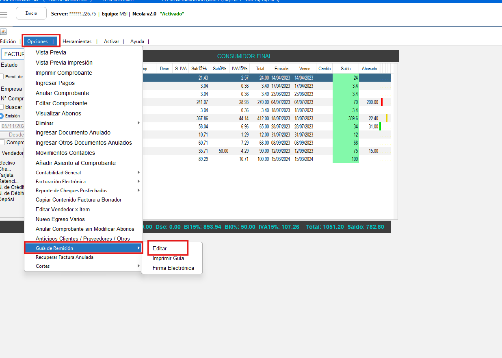Click the Java window icon

coord(3,32)
